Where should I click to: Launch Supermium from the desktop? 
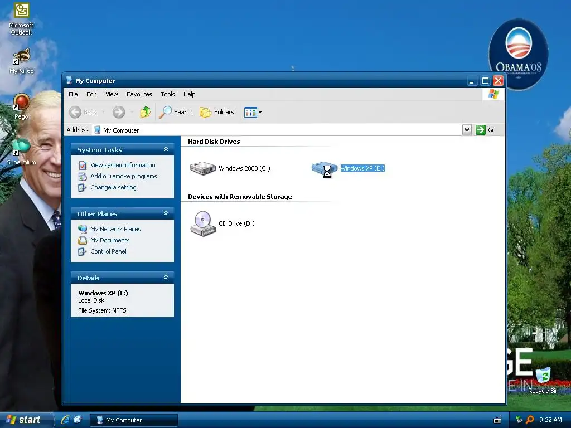click(x=22, y=152)
